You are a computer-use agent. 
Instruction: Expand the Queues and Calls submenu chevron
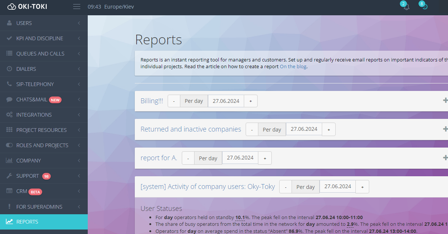click(x=79, y=54)
